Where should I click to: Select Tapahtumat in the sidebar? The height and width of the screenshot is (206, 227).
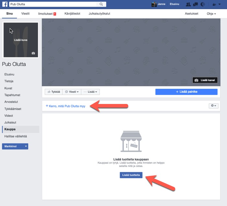tap(12, 95)
